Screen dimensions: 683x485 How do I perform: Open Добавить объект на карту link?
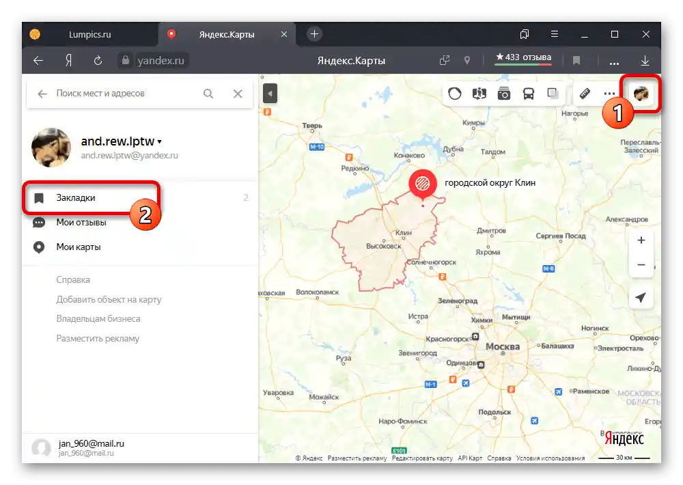[x=109, y=299]
